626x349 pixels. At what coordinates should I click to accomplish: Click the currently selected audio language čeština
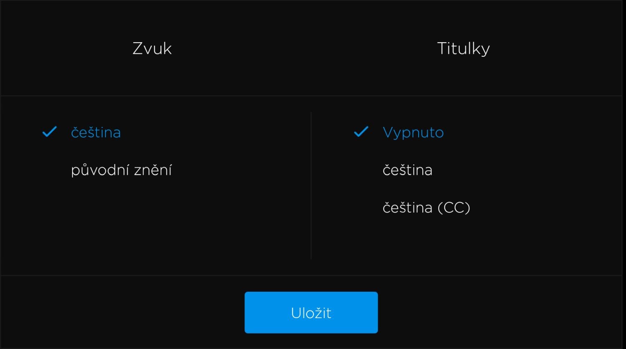tap(96, 132)
